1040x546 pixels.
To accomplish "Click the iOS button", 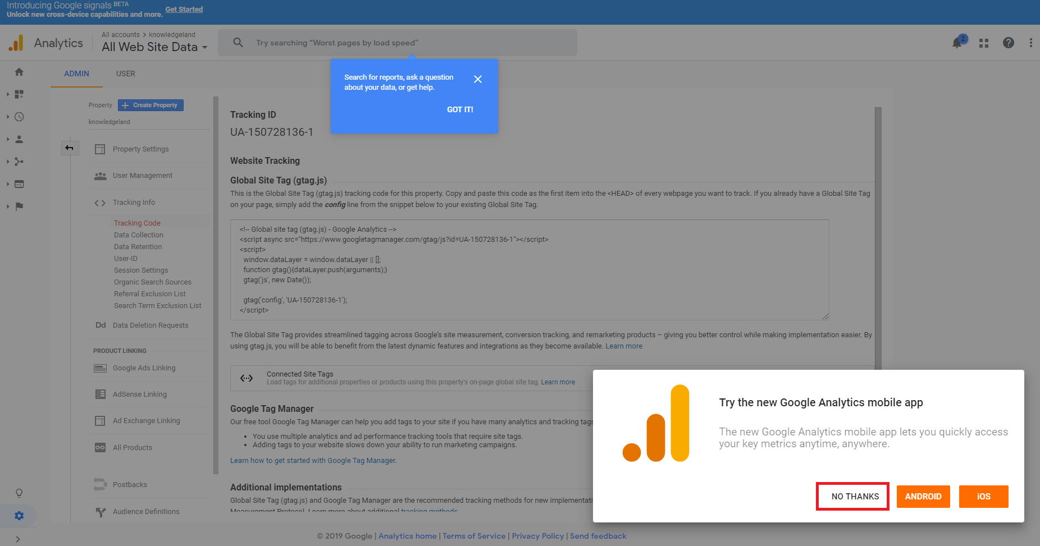I will 984,497.
